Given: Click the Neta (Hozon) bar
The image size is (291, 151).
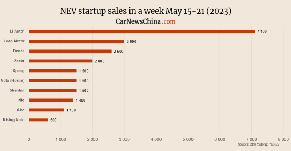Looking at the screenshot, I should [53, 81].
